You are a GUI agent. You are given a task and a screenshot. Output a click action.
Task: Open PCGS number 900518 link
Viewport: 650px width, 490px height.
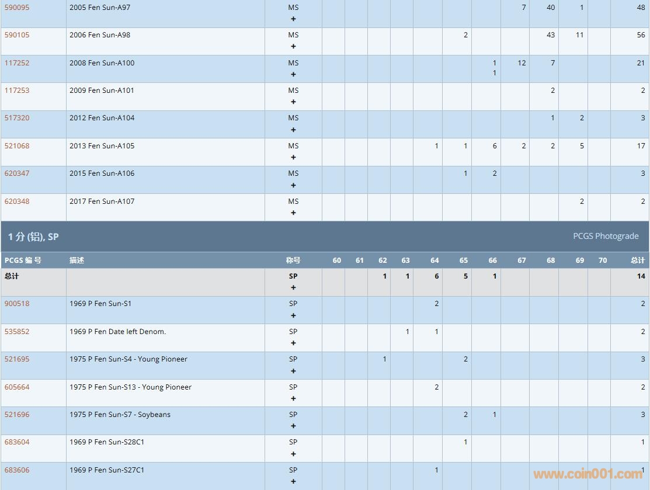click(x=17, y=303)
